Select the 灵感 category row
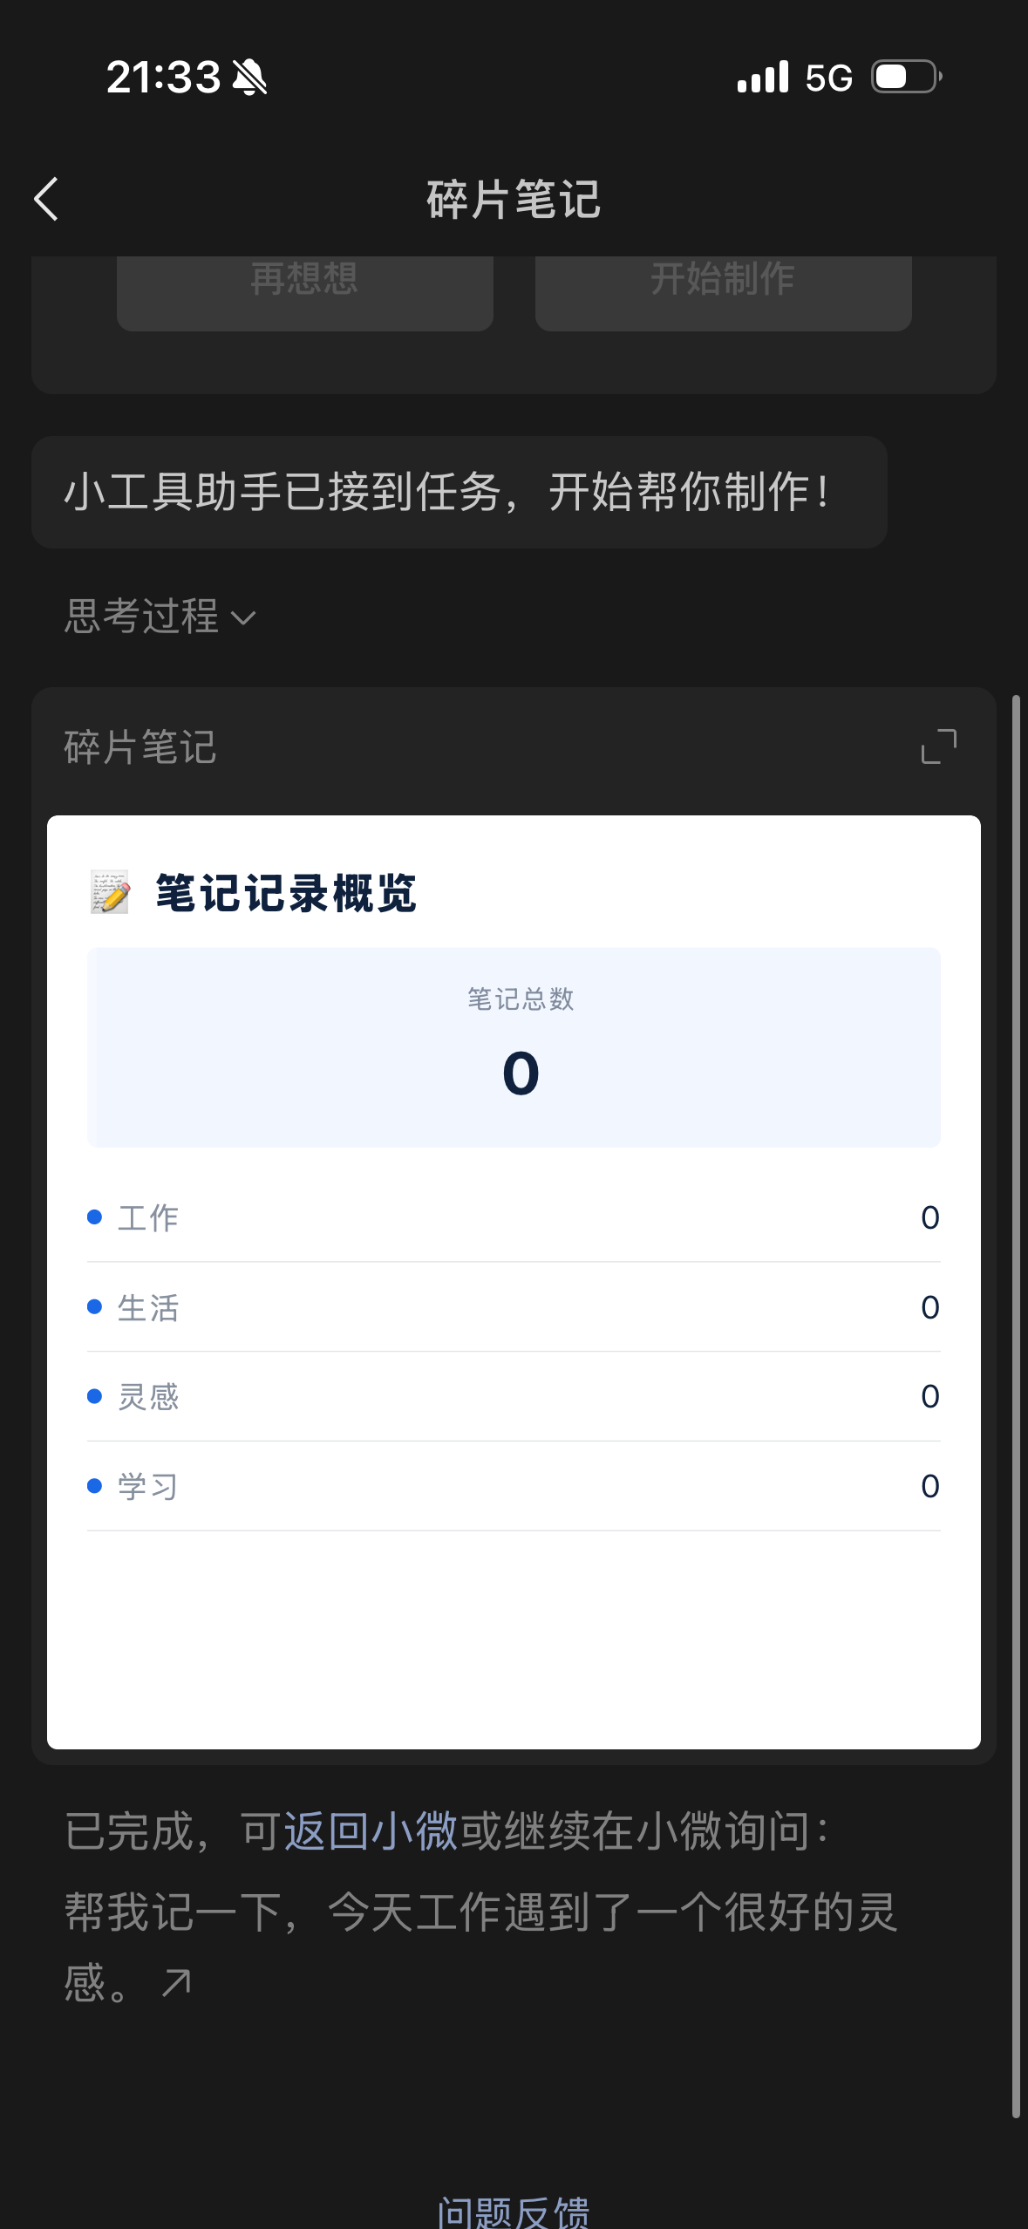Image resolution: width=1028 pixels, height=2229 pixels. [514, 1396]
